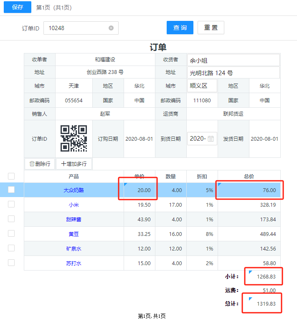Click the order QR code image
The image size is (297, 324).
[74, 139]
